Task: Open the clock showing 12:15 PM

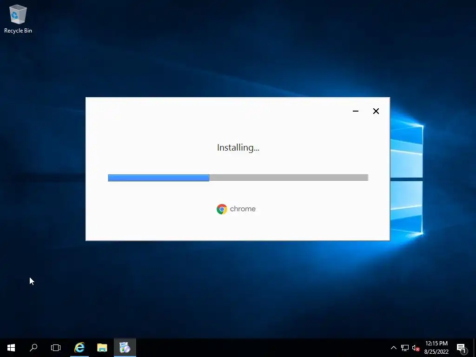Action: pyautogui.click(x=436, y=348)
